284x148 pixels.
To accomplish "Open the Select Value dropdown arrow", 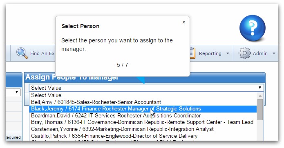I will 260,88.
